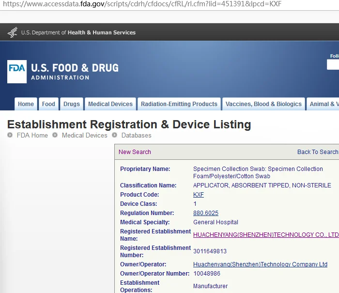Open the Radiation-Emitting Products tab
Screen dimensions: 339x293
[179, 104]
